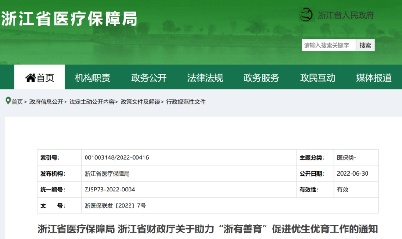Click the home icon in navigation bar
This screenshot has width=402, height=239.
point(30,78)
